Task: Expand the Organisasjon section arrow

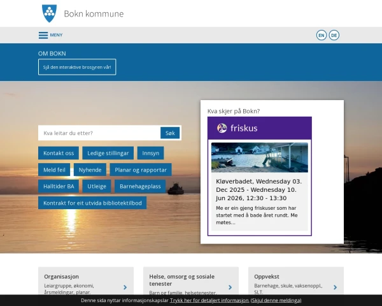Action: click(x=125, y=288)
